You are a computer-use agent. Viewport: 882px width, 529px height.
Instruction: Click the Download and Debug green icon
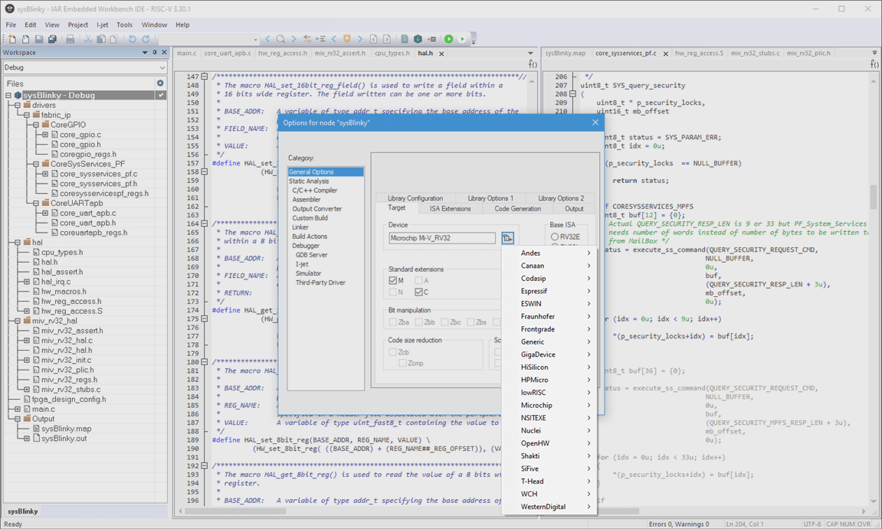[x=449, y=39]
